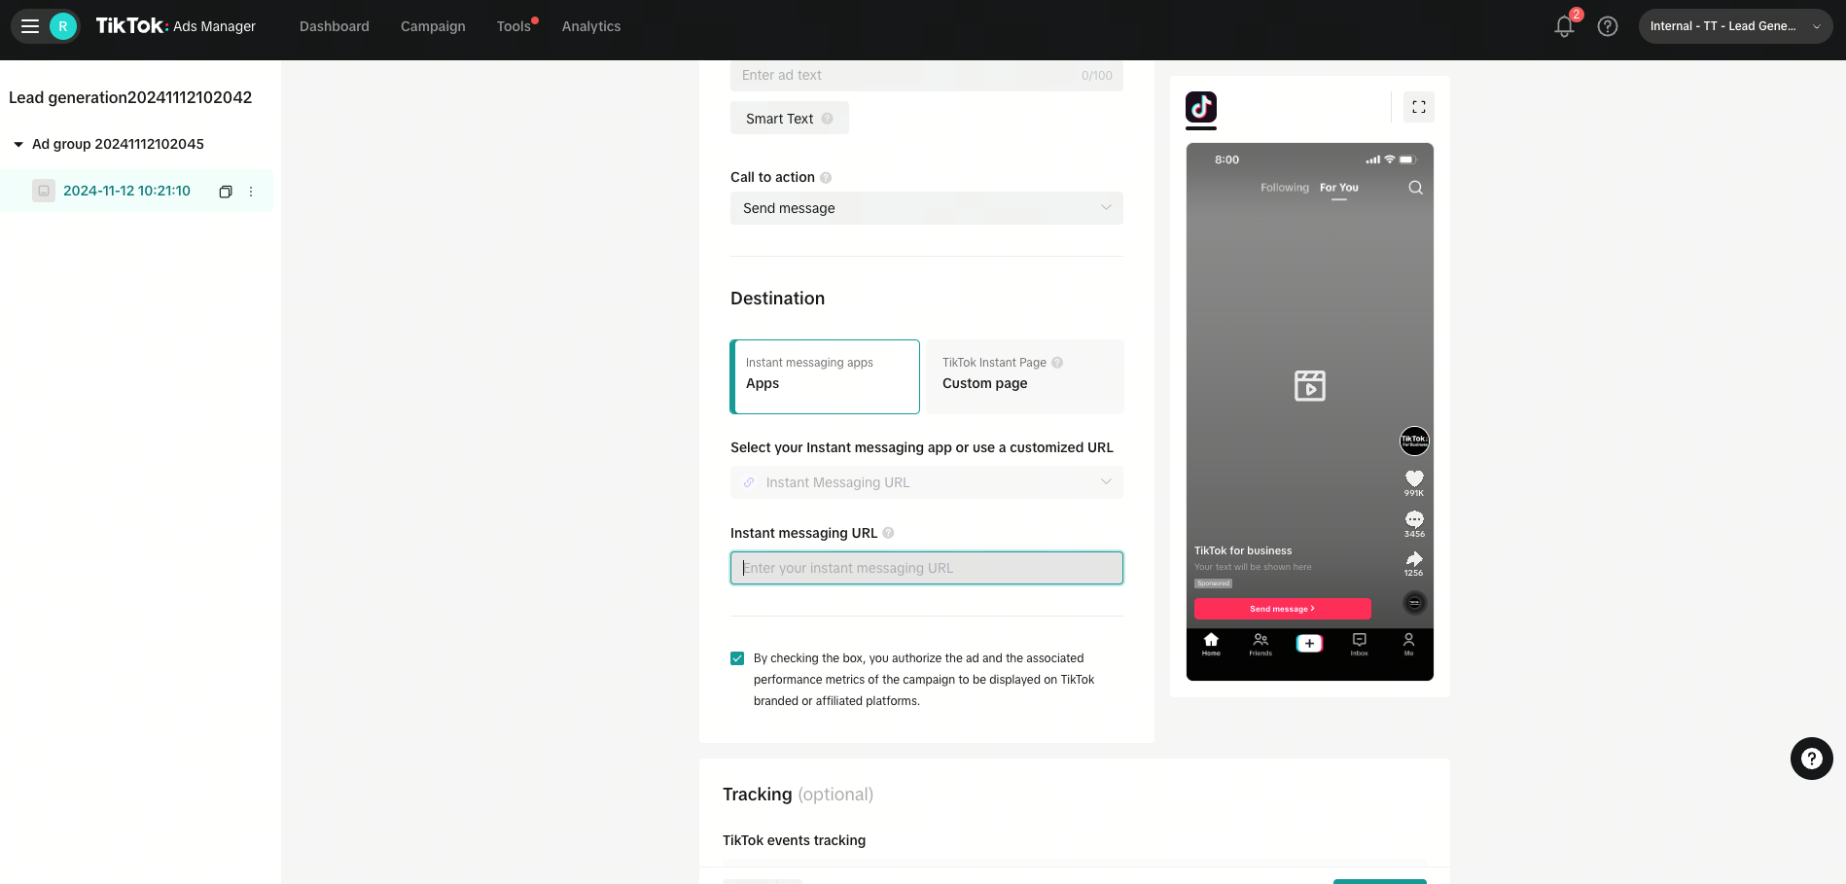This screenshot has width=1846, height=884.
Task: Click the search icon in phone preview
Action: [x=1415, y=188]
